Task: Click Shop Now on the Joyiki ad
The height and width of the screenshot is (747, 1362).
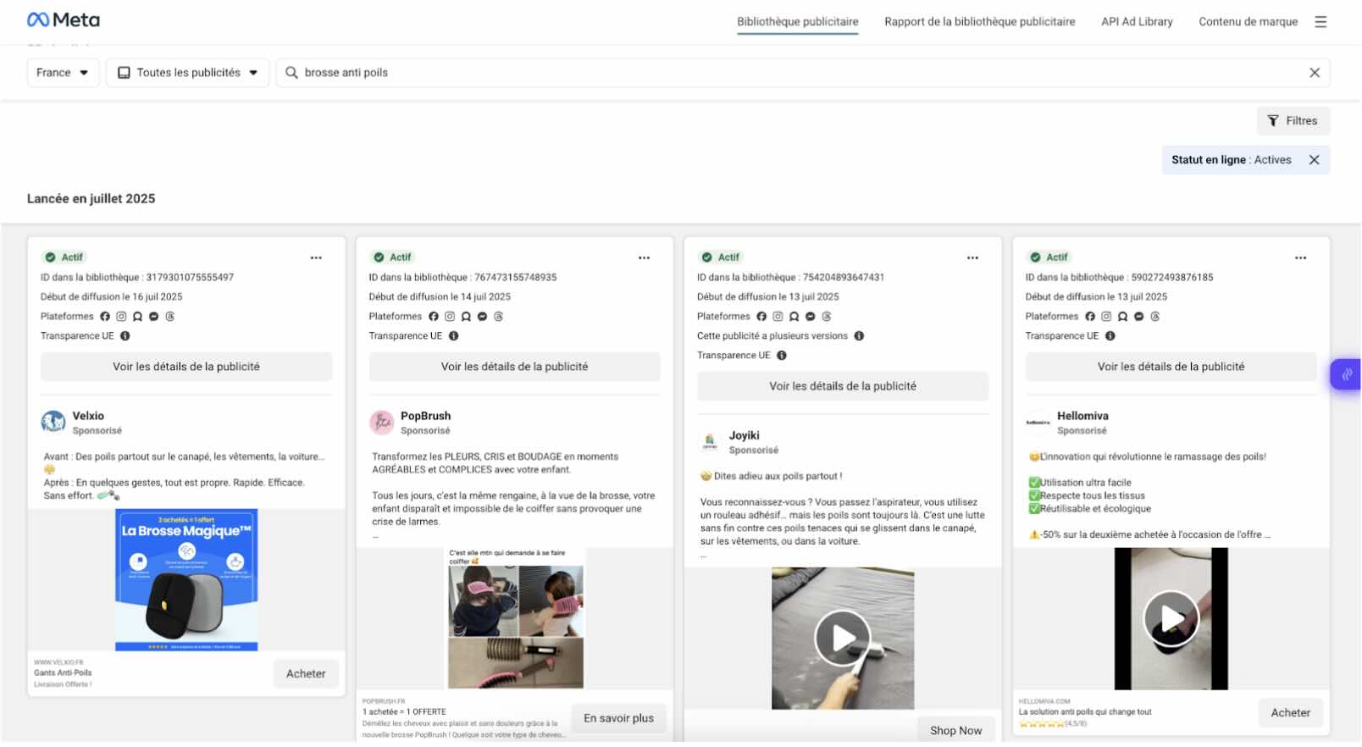Action: coord(956,731)
